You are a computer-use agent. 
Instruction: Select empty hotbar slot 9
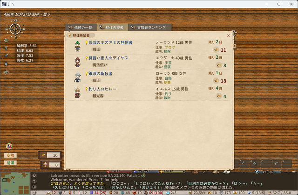pos(287,164)
